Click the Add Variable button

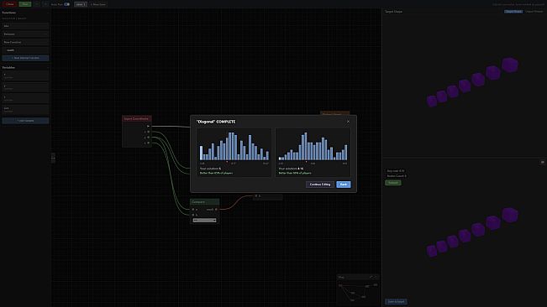click(25, 121)
